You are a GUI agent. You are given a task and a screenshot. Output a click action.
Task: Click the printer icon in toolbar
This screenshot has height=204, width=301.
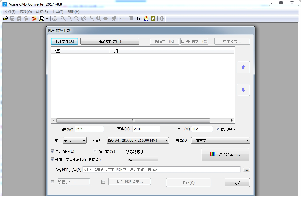[55, 18]
